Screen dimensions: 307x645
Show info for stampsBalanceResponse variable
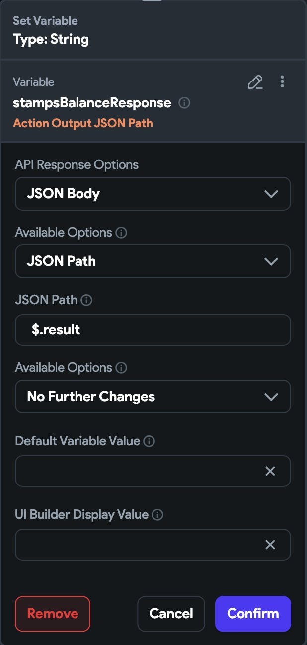coord(184,103)
